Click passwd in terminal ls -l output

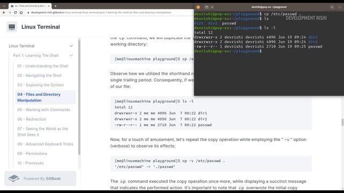point(315,47)
